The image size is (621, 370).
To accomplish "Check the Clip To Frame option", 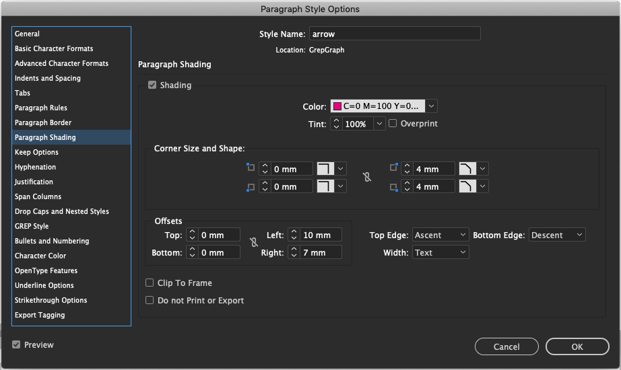I will [x=150, y=283].
